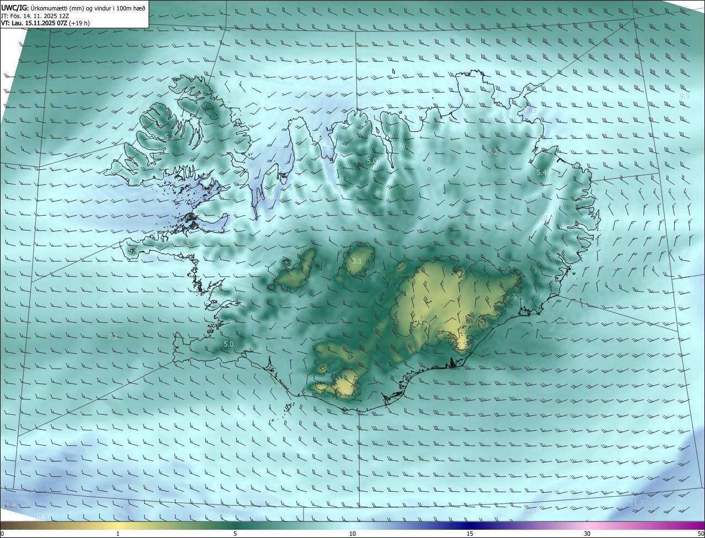This screenshot has height=538, width=705.
Task: Click the colorbar tick label 15
Action: 470,534
